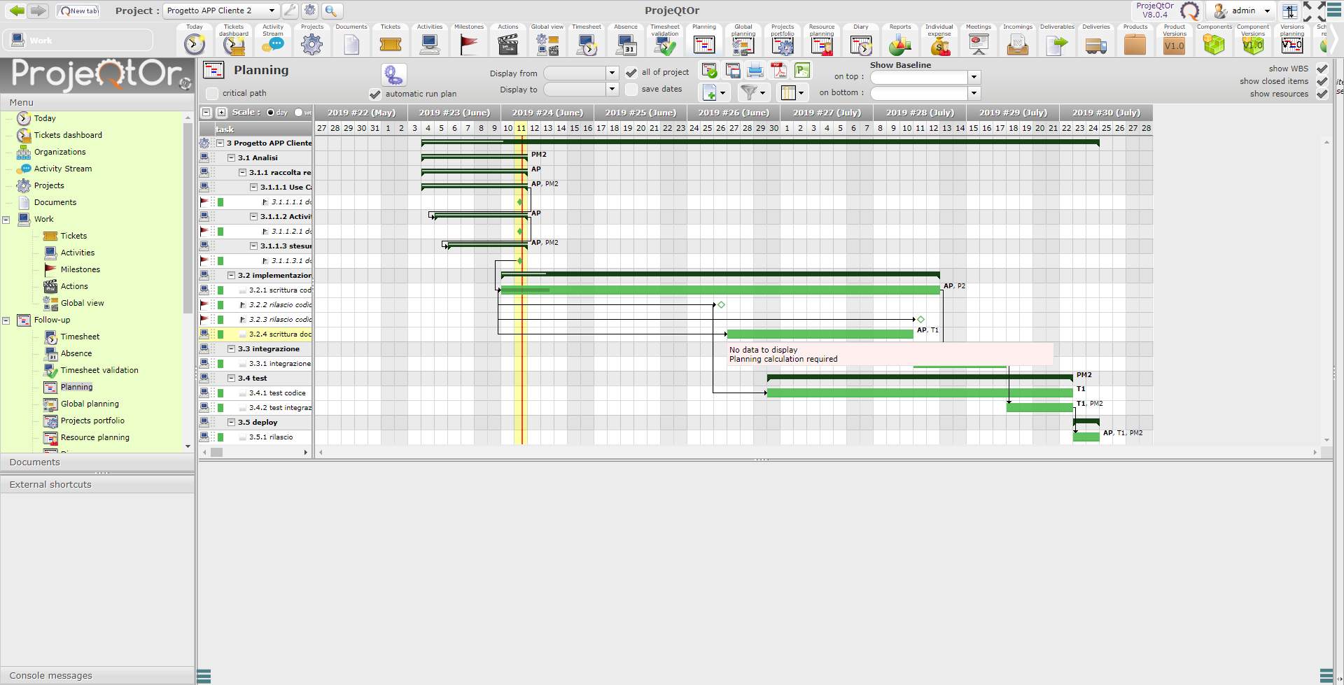Enable the critical path checkbox
The image size is (1344, 685).
click(x=212, y=94)
